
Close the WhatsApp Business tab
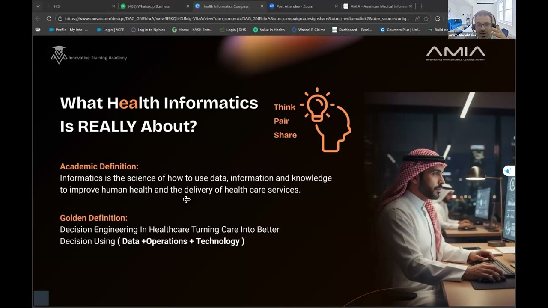[188, 6]
